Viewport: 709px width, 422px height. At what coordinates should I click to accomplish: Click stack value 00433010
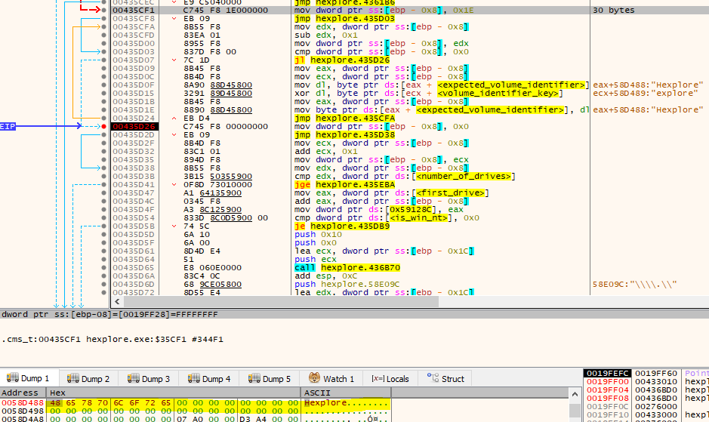656,382
